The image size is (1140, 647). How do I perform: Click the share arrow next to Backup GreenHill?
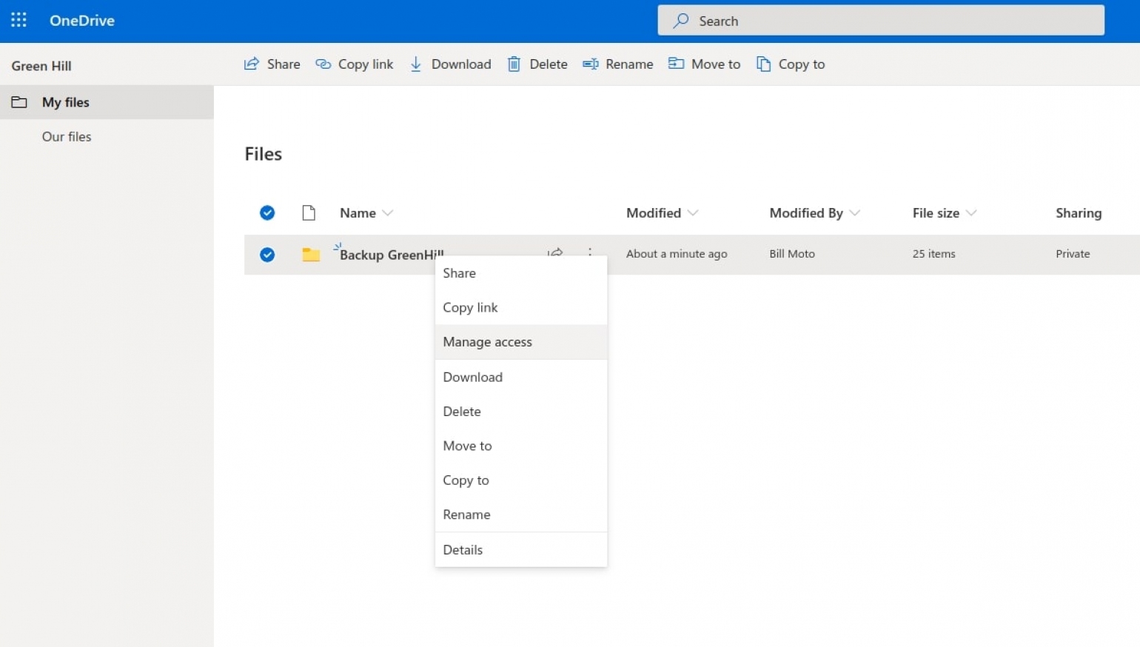[x=554, y=252]
